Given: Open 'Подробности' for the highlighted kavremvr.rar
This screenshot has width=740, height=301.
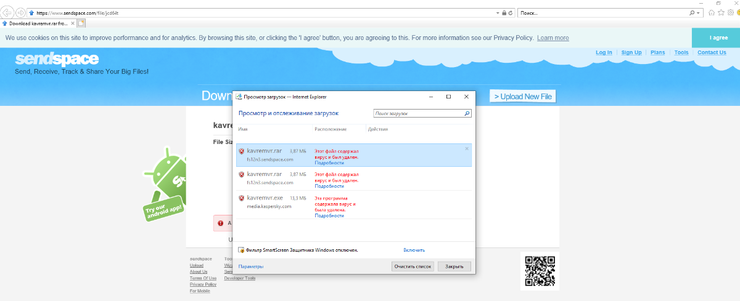Looking at the screenshot, I should pyautogui.click(x=329, y=163).
